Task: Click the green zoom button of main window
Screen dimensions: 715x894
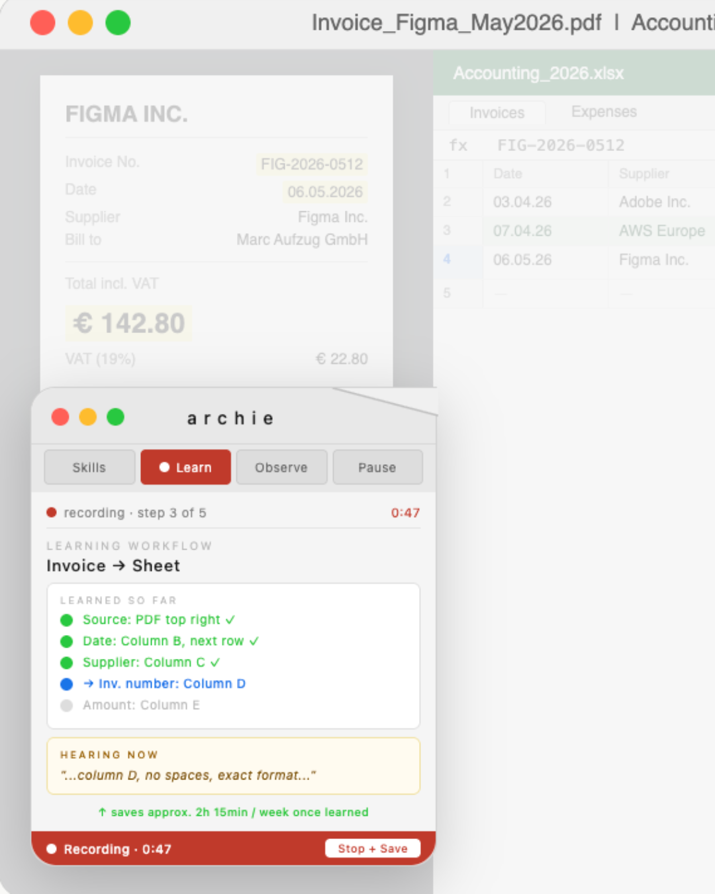Action: [119, 23]
